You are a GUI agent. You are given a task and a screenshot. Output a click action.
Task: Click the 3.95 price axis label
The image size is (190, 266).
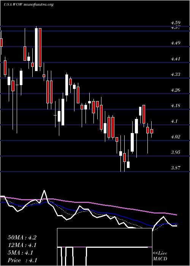coord(176,152)
